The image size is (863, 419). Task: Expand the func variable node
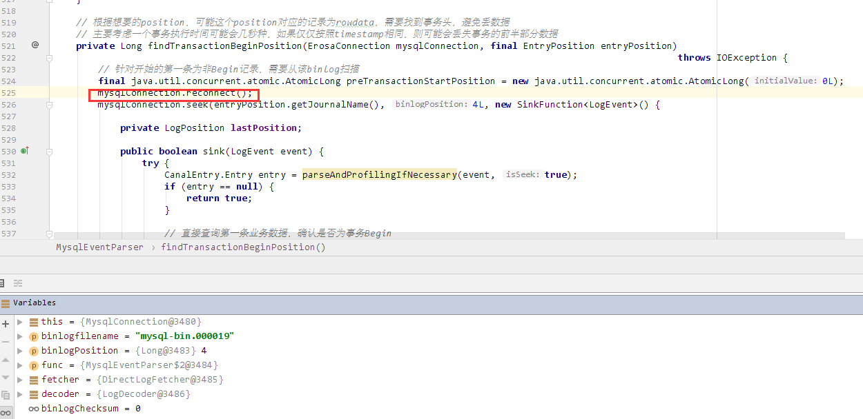[20, 365]
